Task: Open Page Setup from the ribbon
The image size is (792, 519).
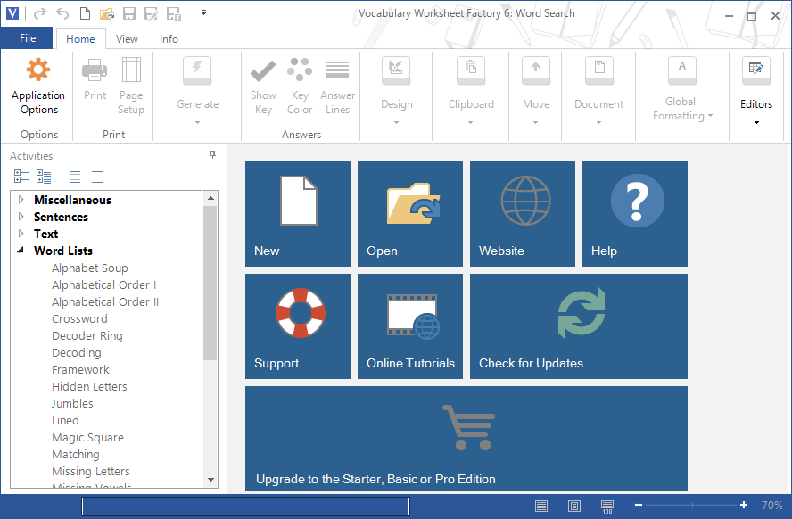Action: (x=131, y=86)
